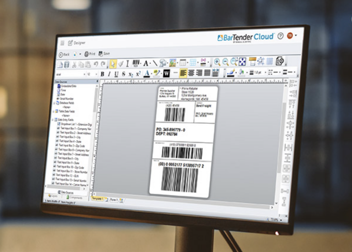Viewport: 352px width, 252px height.
Task: Select the Shape tool
Action: point(163,63)
